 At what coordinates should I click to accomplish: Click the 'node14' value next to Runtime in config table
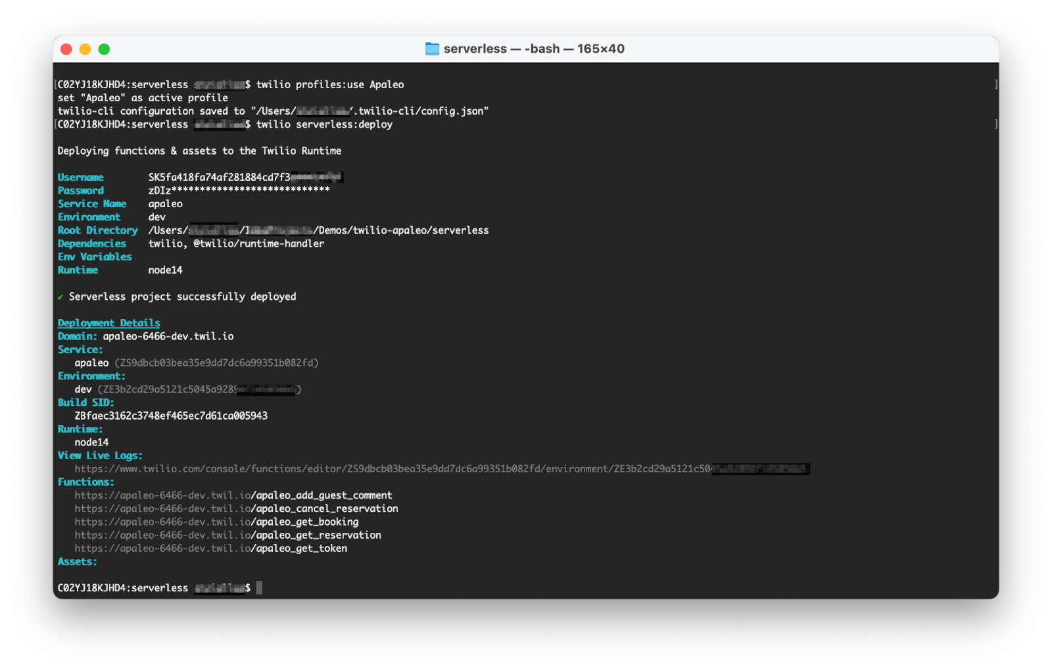pyautogui.click(x=166, y=270)
